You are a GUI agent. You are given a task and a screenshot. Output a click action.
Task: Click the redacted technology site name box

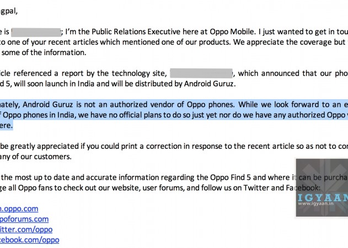(x=201, y=73)
